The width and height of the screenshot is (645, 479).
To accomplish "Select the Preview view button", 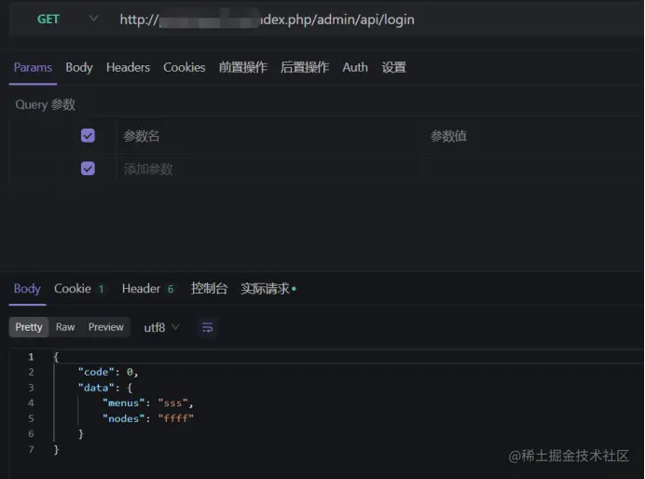I will coord(105,327).
